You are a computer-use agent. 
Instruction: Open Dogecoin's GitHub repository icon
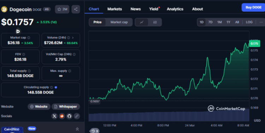tap(69, 116)
